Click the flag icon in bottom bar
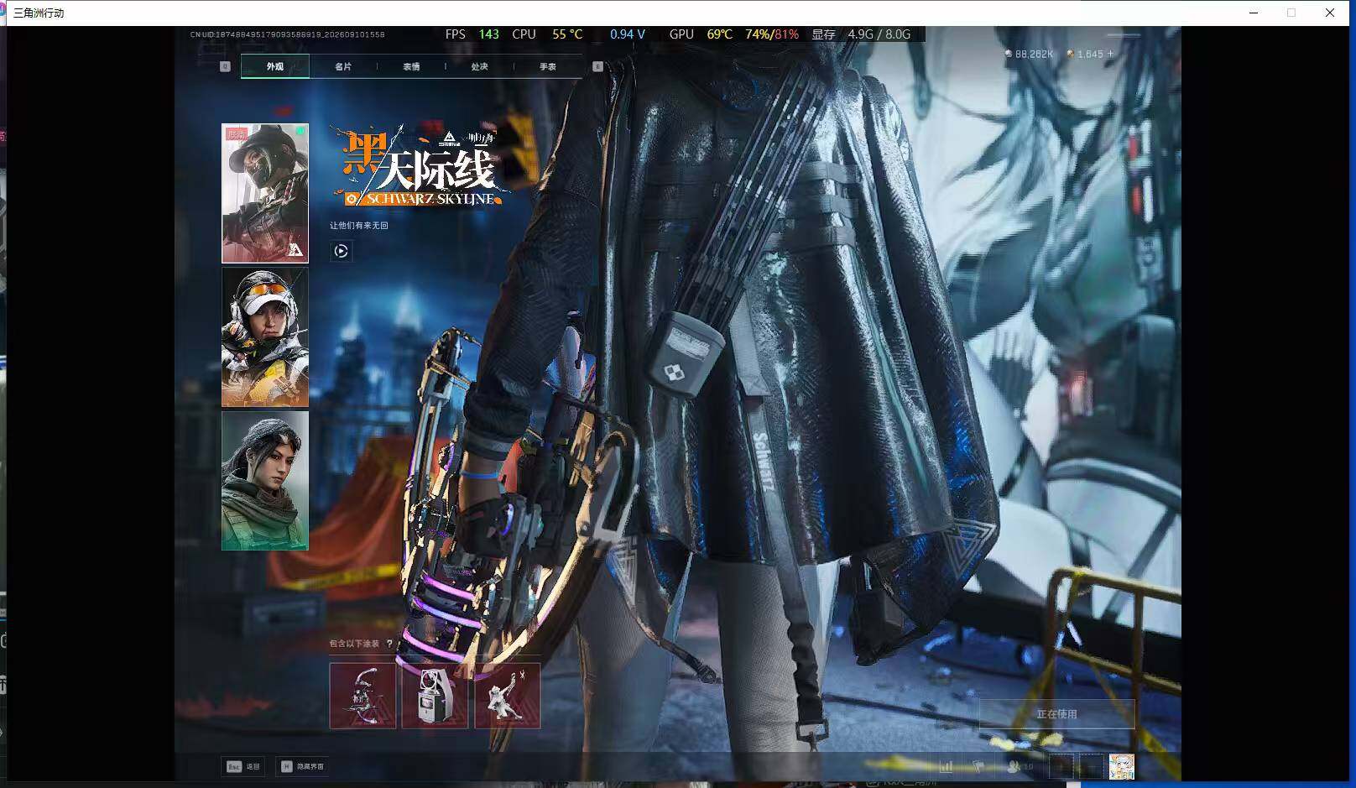The height and width of the screenshot is (788, 1356). point(978,766)
